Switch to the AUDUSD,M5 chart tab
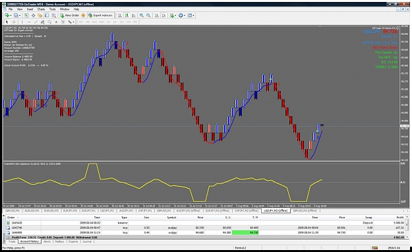Image resolution: width=412 pixels, height=252 pixels. pyautogui.click(x=32, y=210)
